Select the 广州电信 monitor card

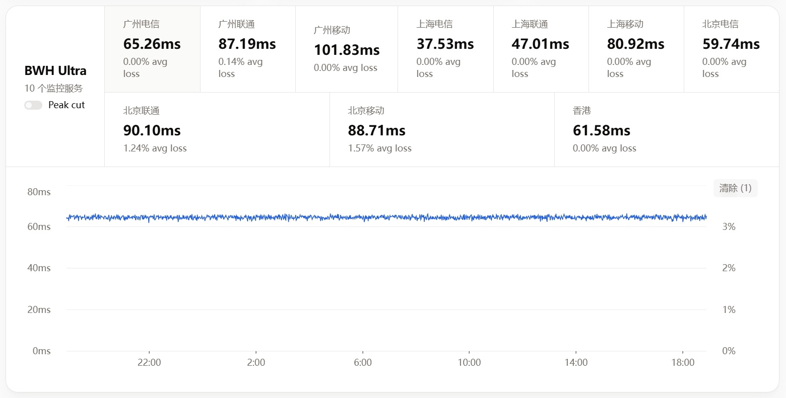152,49
